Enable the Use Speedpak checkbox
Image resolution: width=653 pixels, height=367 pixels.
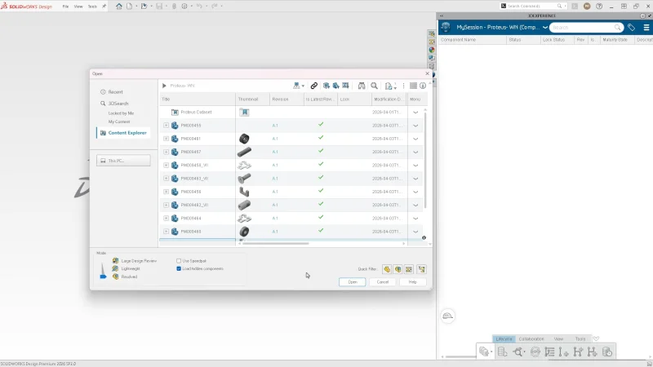(179, 261)
